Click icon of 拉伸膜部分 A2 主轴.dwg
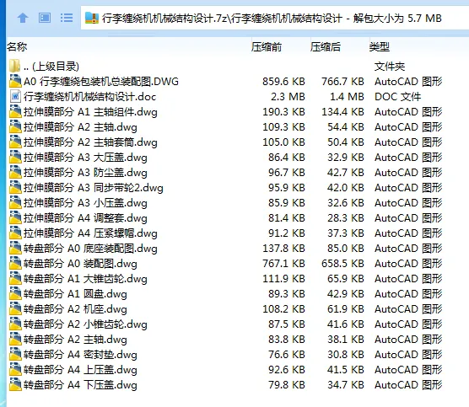The height and width of the screenshot is (407, 469). (15, 127)
